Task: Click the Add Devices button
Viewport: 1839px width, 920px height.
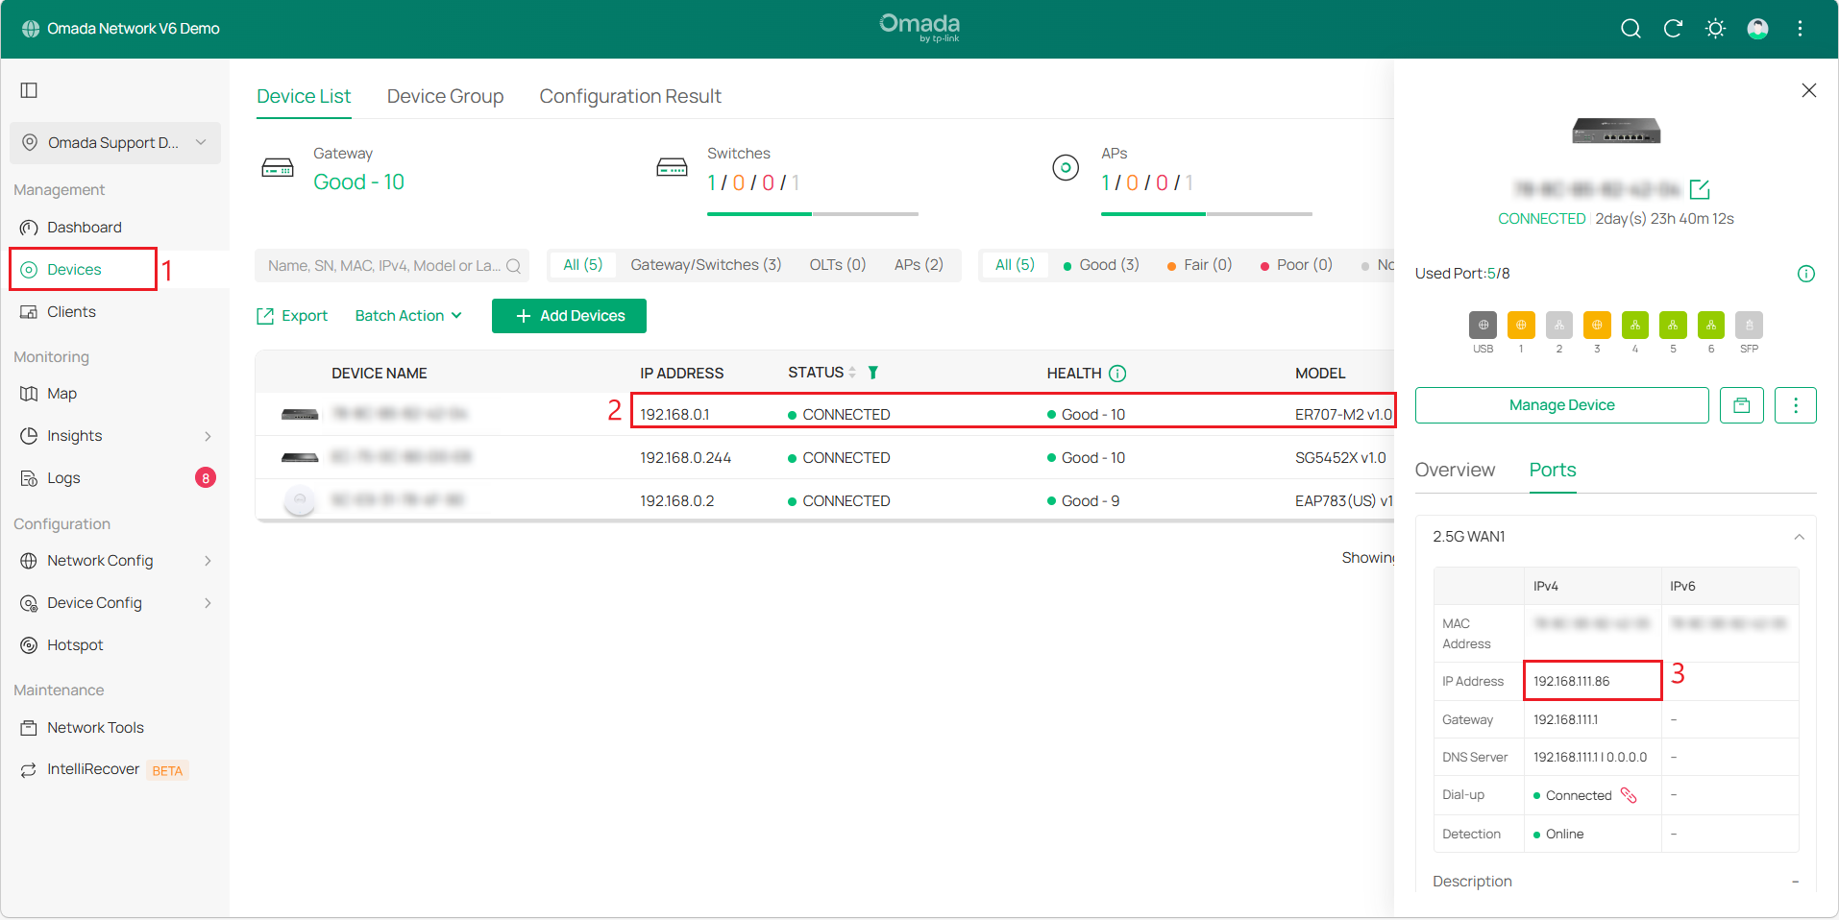Action: coord(569,316)
